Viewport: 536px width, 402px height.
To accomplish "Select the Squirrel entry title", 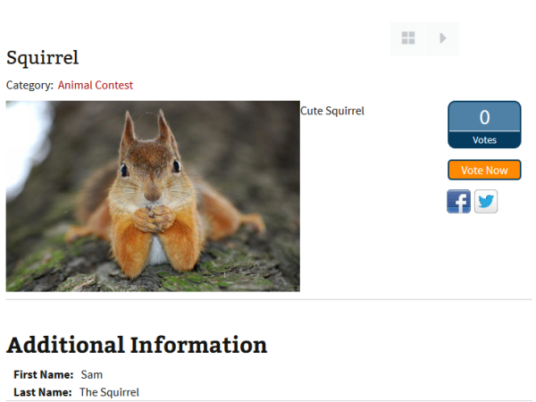I will click(43, 57).
